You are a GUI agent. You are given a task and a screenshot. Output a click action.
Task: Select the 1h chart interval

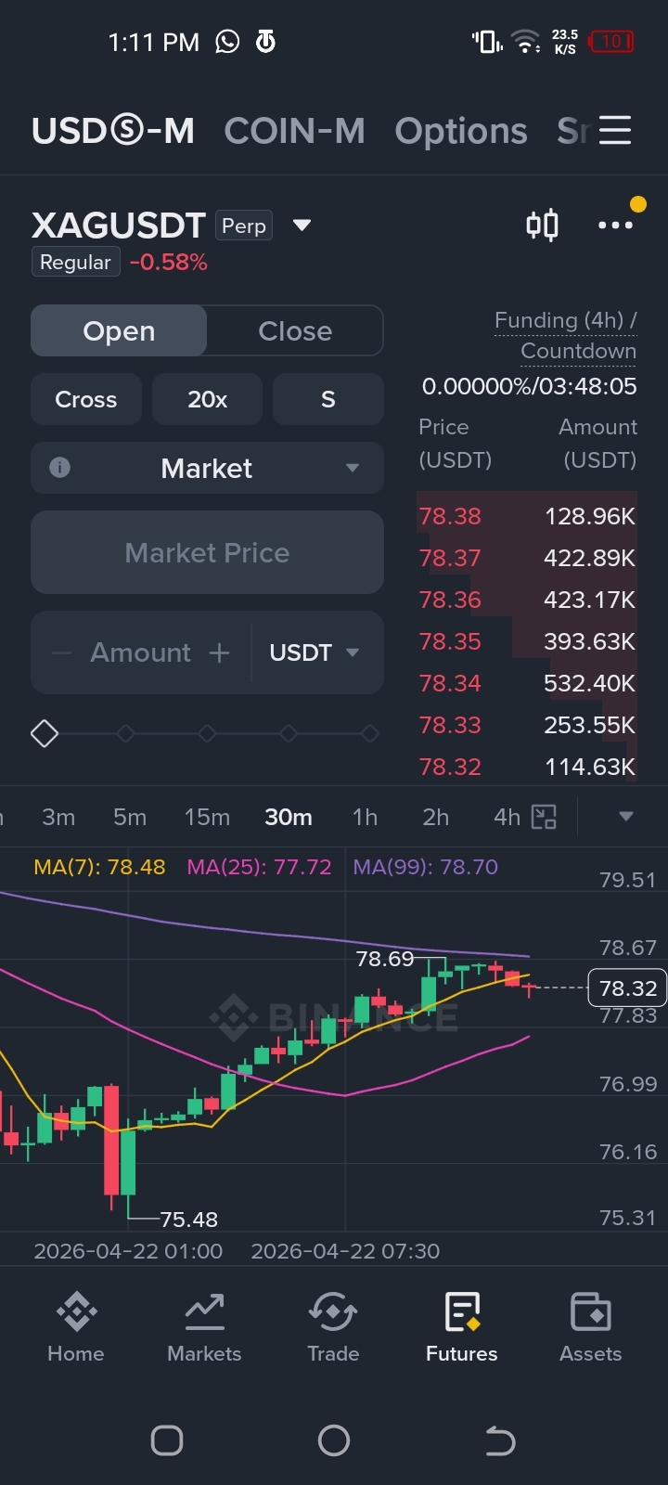pos(365,817)
